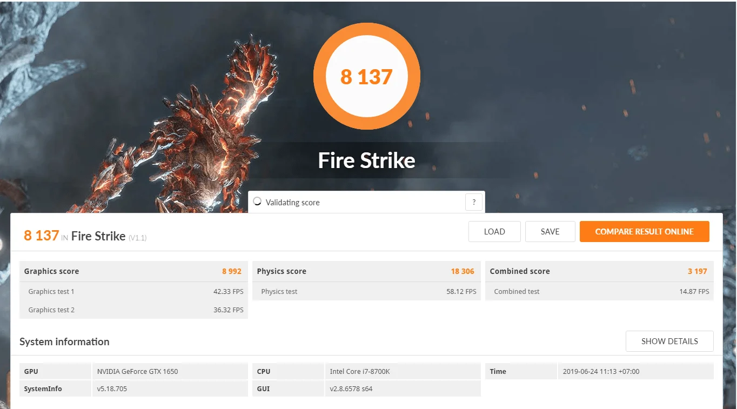Click the System information heading
This screenshot has height=409, width=737.
64,341
